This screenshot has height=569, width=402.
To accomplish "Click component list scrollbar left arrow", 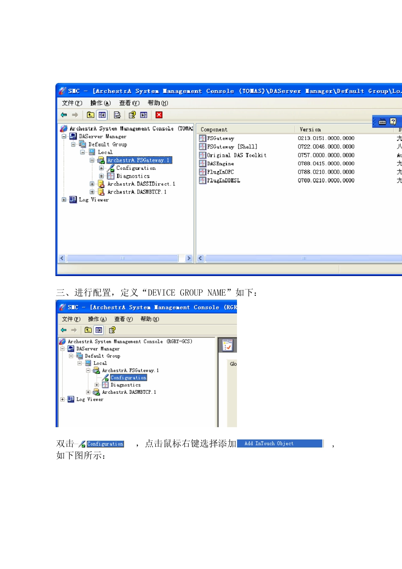I will (201, 258).
